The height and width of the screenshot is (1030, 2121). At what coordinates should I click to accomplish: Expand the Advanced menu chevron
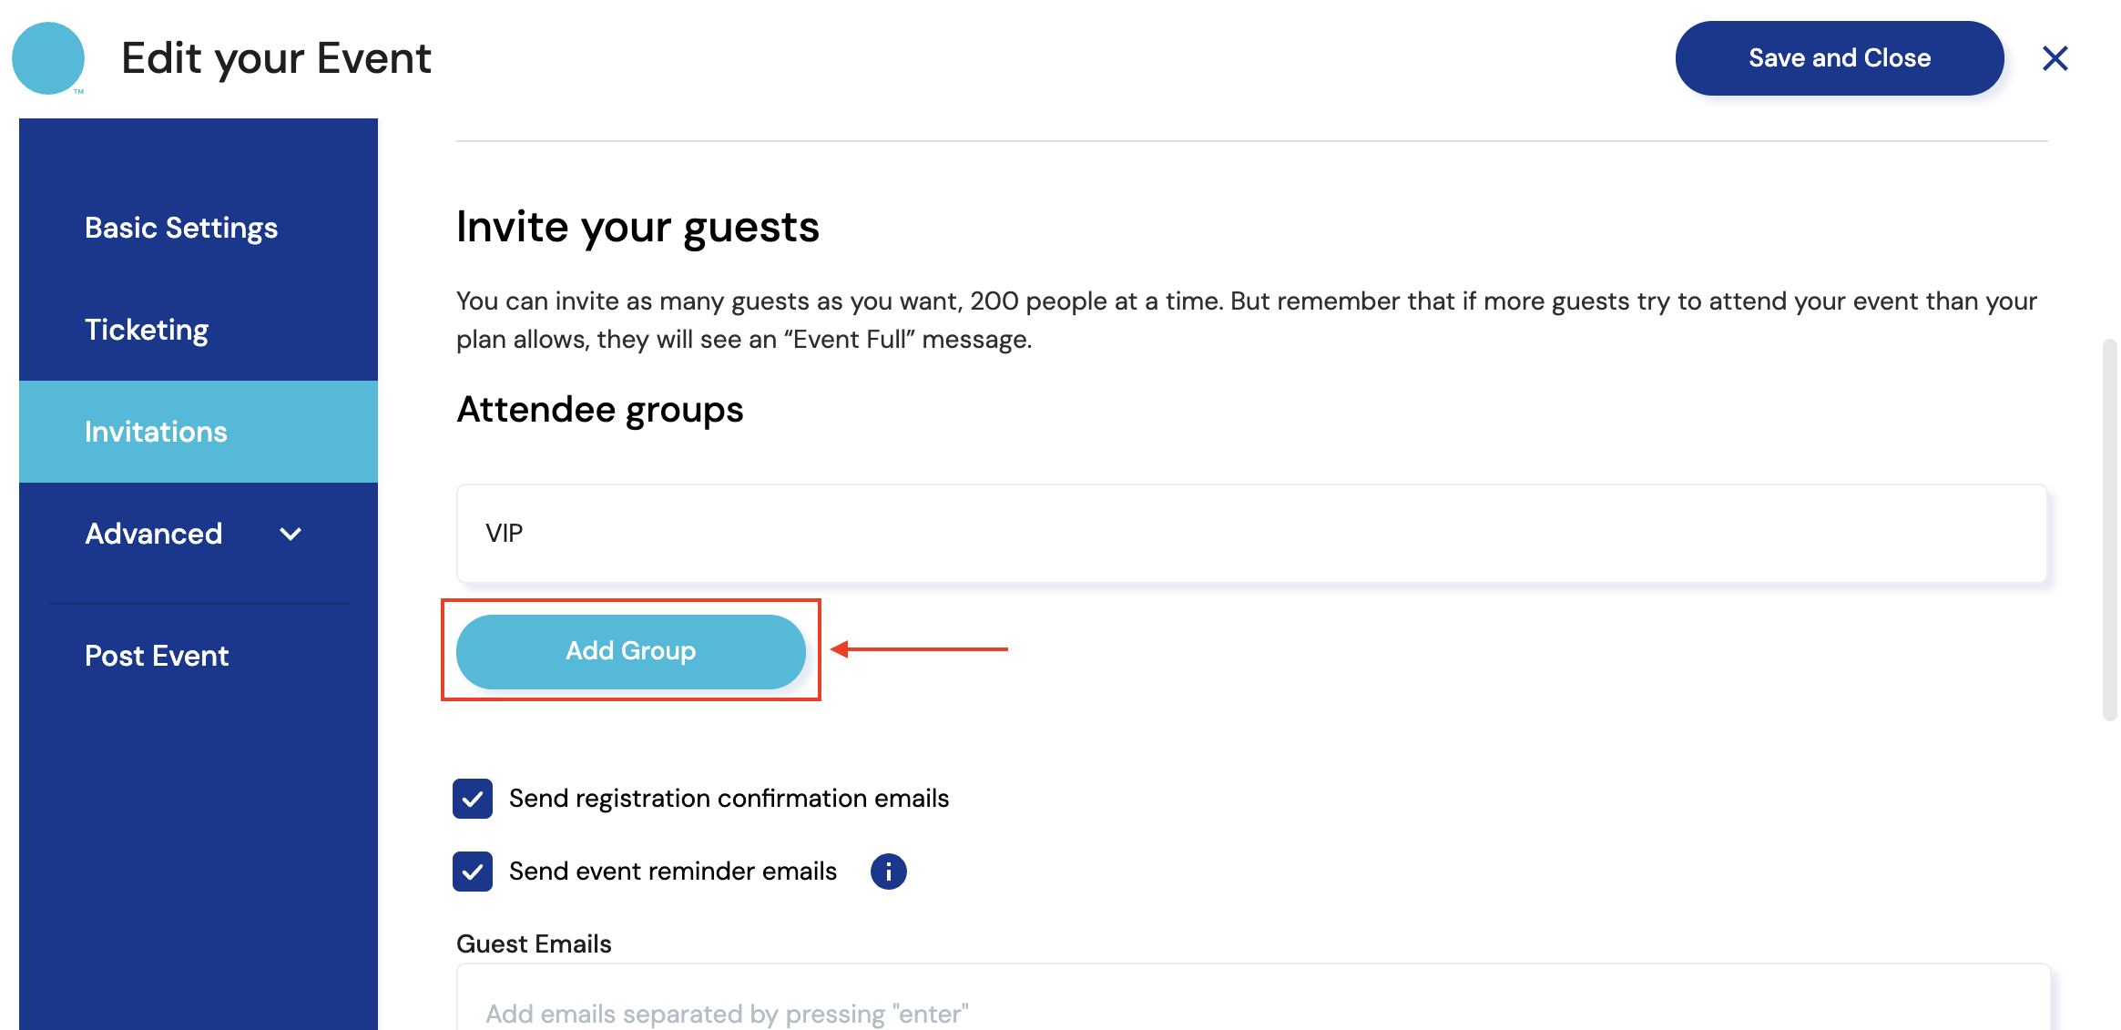click(291, 535)
